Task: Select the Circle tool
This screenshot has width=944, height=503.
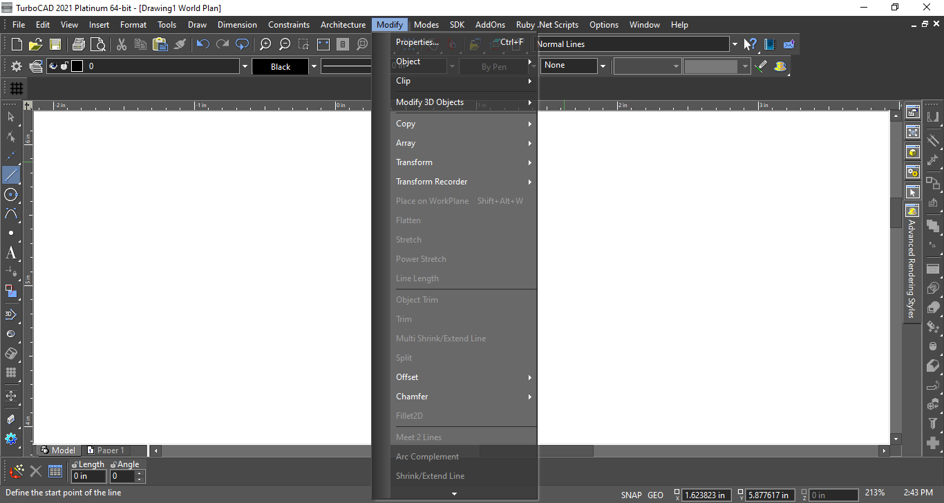Action: tap(11, 194)
